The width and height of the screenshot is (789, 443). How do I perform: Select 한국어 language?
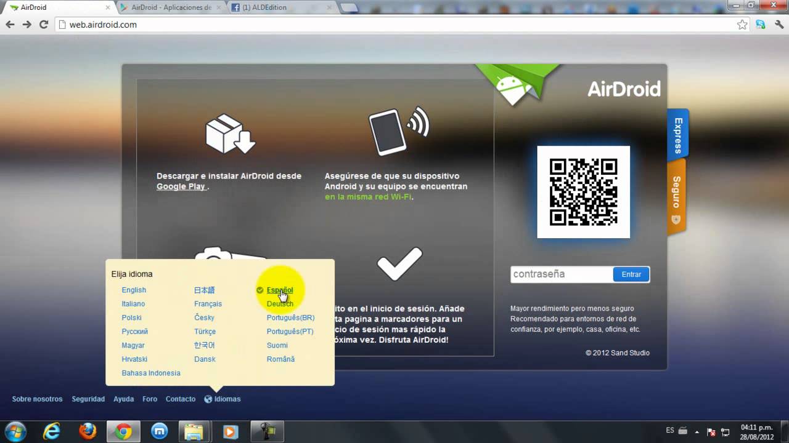(x=205, y=346)
